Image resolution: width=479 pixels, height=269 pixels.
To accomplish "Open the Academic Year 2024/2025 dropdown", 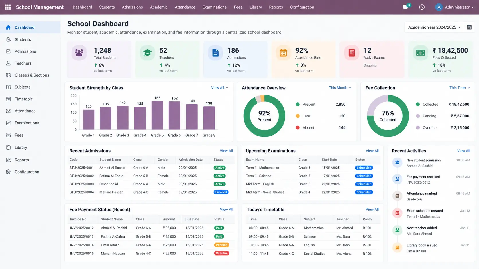I will (x=434, y=27).
